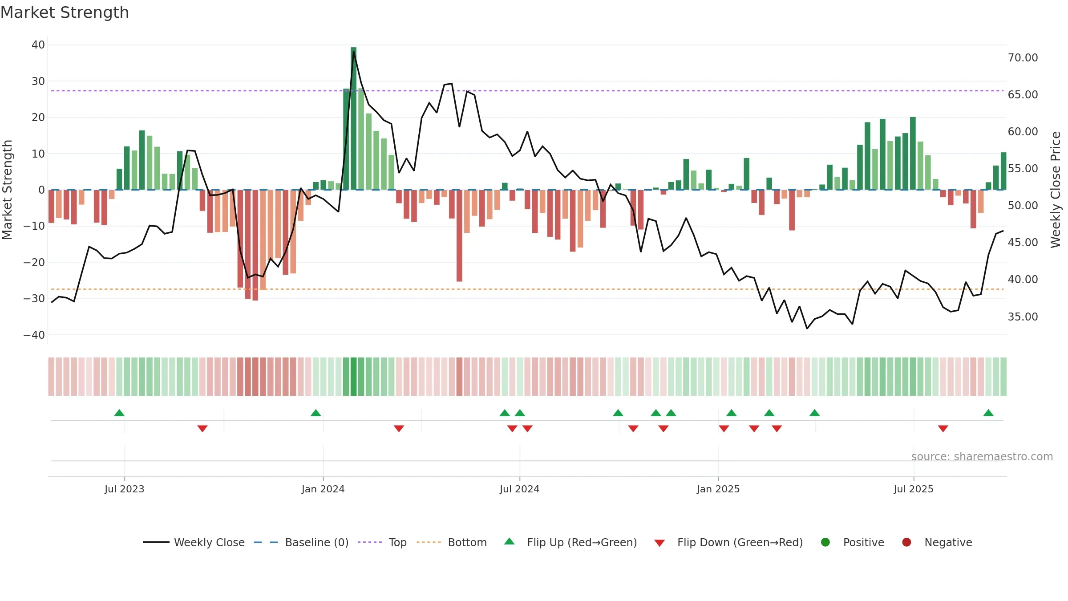Click the deepest red bar below −30

(x=255, y=245)
